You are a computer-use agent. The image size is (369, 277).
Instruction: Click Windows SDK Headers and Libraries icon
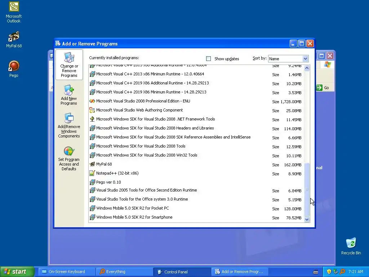coord(92,128)
